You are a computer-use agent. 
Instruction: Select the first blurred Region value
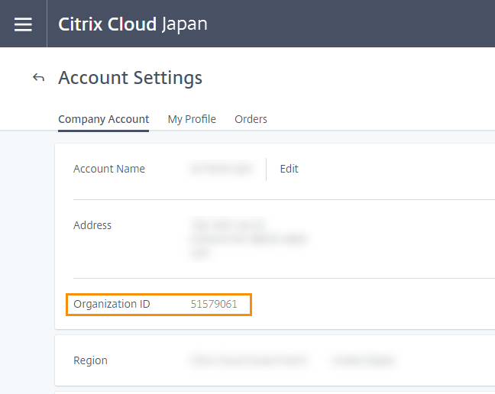tap(247, 360)
